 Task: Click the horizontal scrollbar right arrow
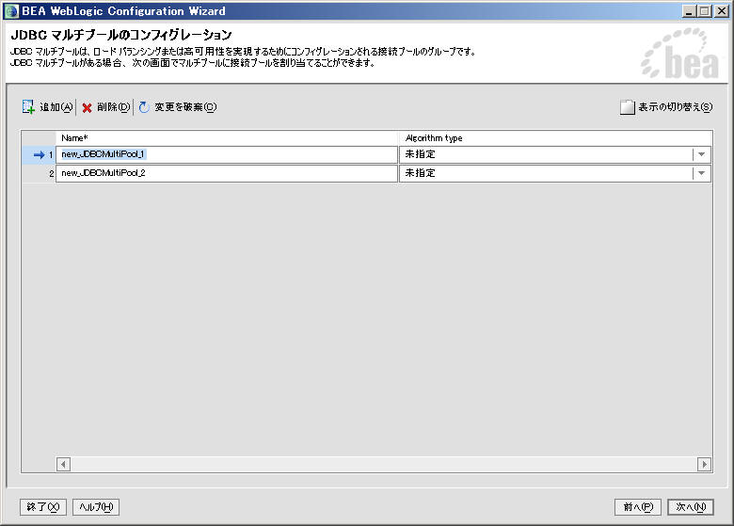pyautogui.click(x=704, y=464)
